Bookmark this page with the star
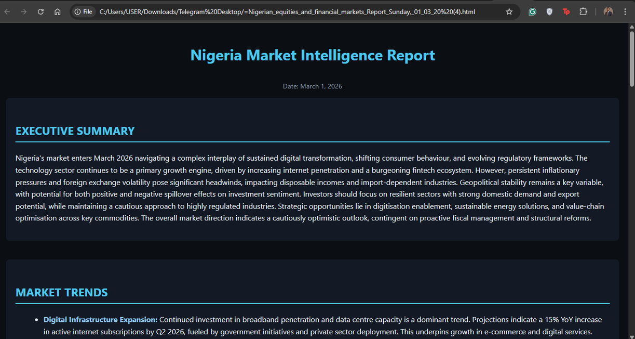This screenshot has width=635, height=339. point(509,11)
